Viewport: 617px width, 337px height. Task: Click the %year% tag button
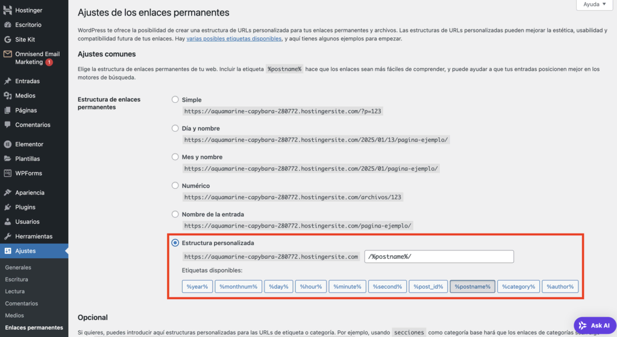[197, 286]
